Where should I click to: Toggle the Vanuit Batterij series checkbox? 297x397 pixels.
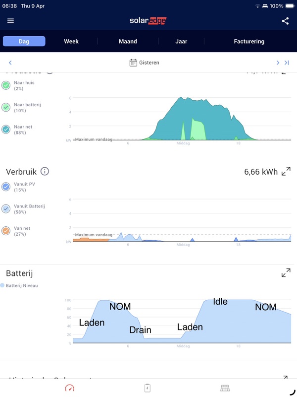click(x=6, y=209)
